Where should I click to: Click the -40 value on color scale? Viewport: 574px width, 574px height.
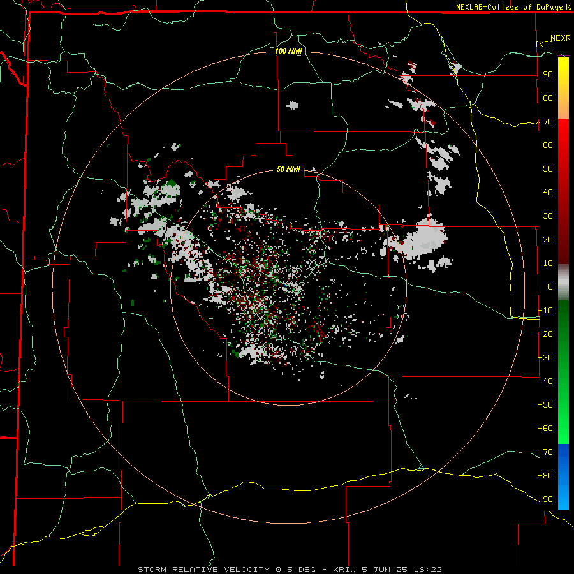click(545, 381)
